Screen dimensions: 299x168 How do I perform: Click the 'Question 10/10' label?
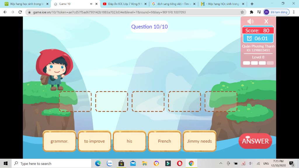click(149, 27)
